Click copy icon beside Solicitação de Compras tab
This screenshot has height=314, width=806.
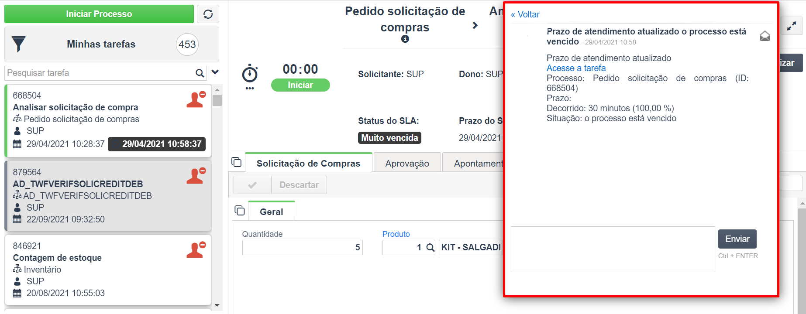(236, 162)
